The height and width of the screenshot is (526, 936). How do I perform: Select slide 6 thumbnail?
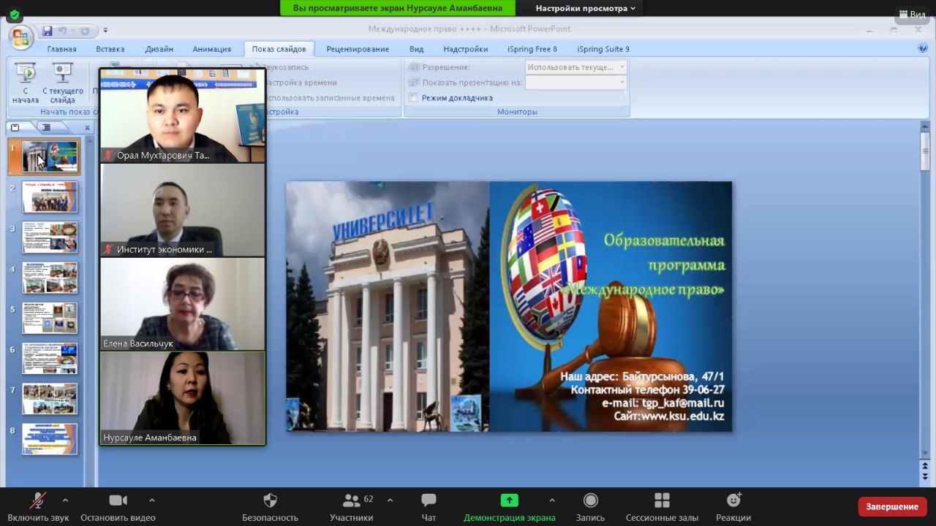point(50,359)
